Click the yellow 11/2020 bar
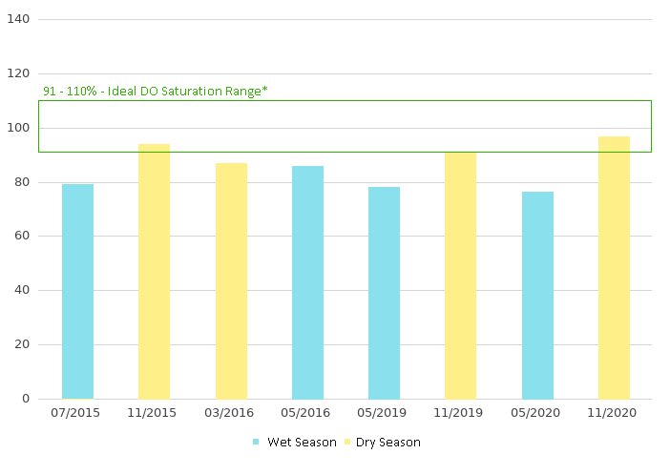This screenshot has width=670, height=475. coord(614,267)
